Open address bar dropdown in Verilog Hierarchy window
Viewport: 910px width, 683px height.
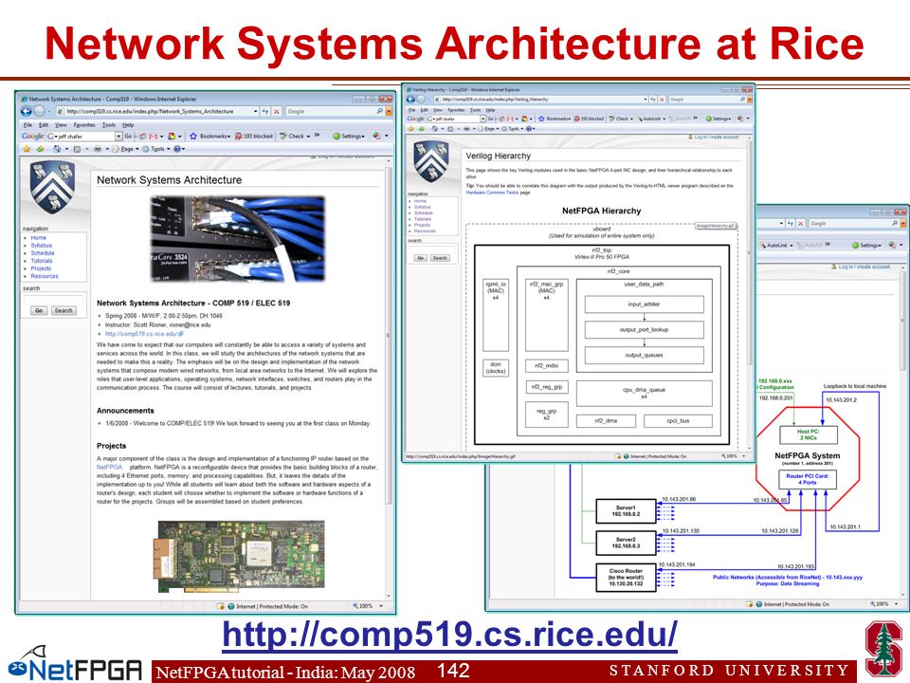coord(645,100)
